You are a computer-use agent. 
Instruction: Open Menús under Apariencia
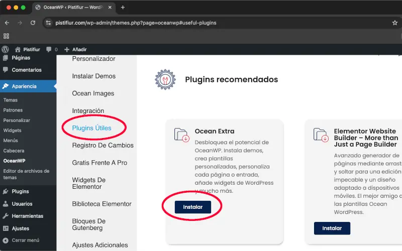11,141
